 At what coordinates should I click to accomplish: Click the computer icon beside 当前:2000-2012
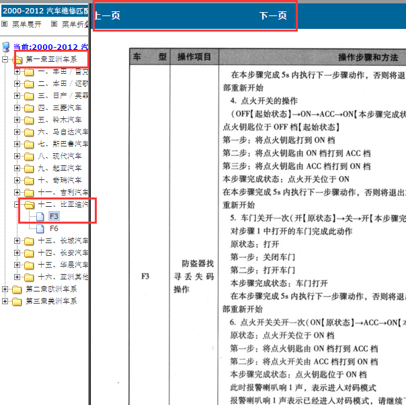6,47
